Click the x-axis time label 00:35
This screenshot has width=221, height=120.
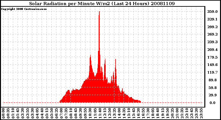click(x=8, y=113)
